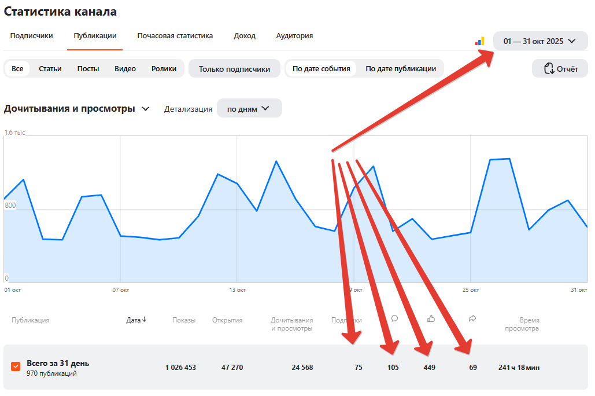Viewport: 595px width, 396px height.
Task: Click the shares column arrow icon
Action: tap(472, 318)
